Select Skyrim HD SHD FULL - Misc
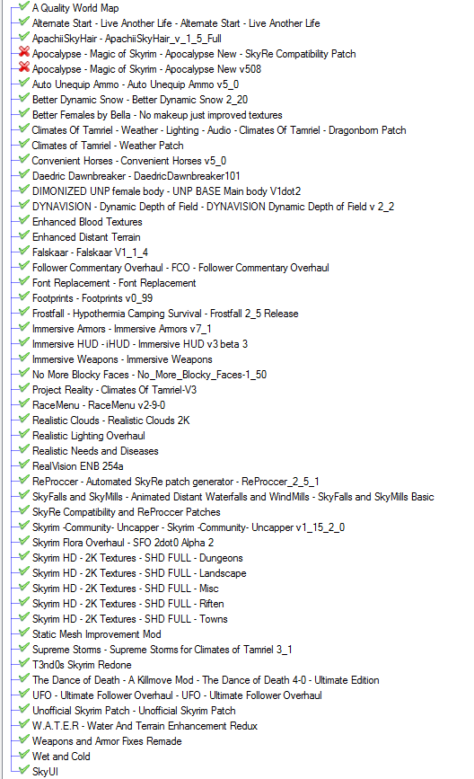 pyautogui.click(x=125, y=589)
